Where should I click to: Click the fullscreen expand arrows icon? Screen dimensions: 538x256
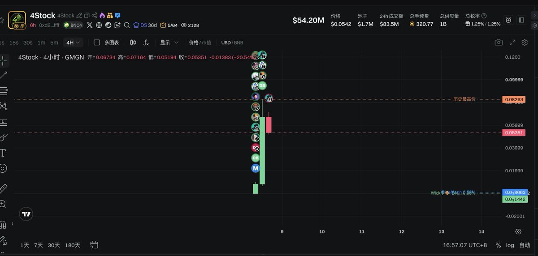513,43
